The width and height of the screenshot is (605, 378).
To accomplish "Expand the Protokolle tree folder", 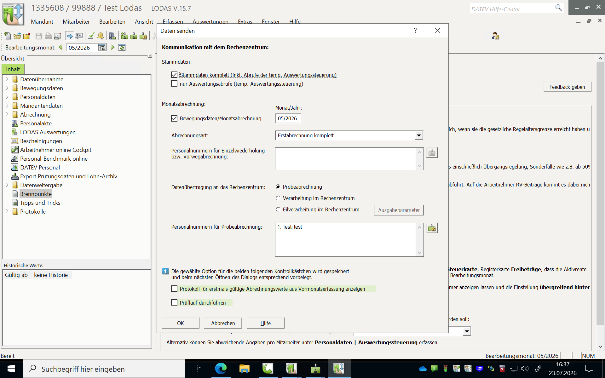I will click(x=7, y=212).
